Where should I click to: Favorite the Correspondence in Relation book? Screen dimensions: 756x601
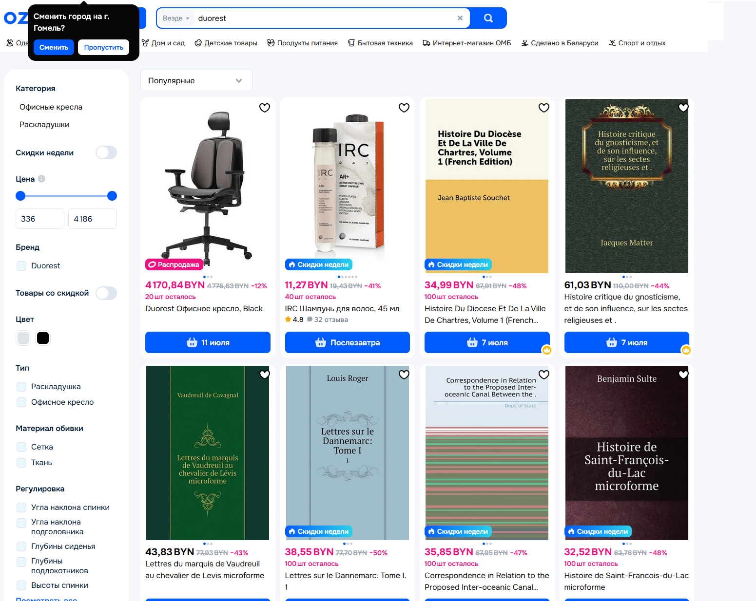coord(544,375)
